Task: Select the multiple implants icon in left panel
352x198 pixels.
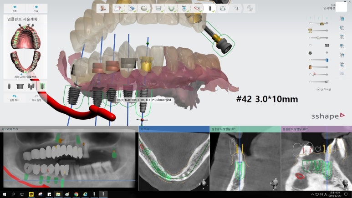Action: 31,86
